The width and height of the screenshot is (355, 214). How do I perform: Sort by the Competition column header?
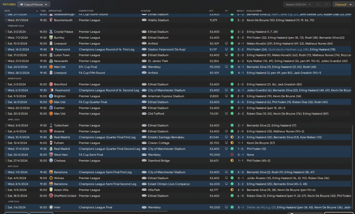pos(86,11)
